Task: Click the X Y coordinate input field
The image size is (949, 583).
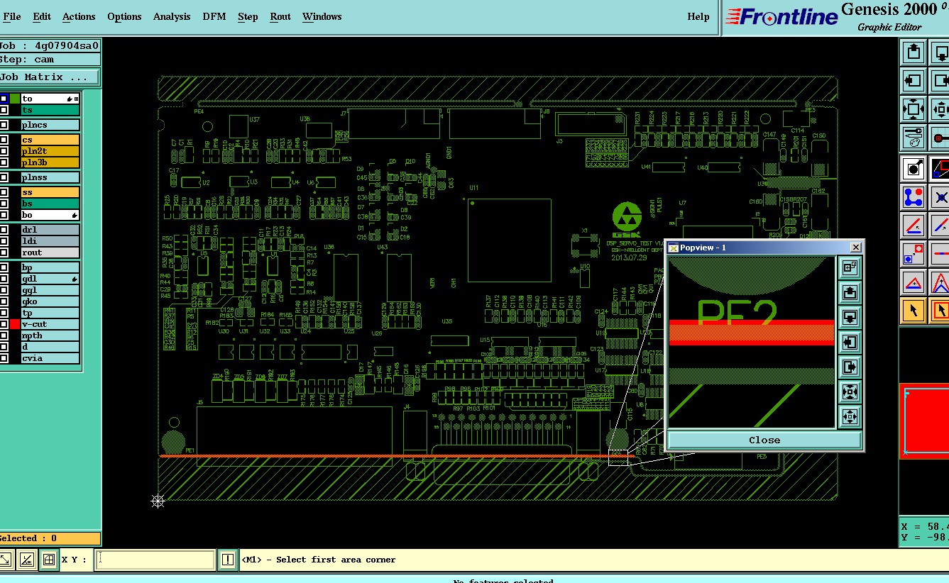Action: point(155,560)
